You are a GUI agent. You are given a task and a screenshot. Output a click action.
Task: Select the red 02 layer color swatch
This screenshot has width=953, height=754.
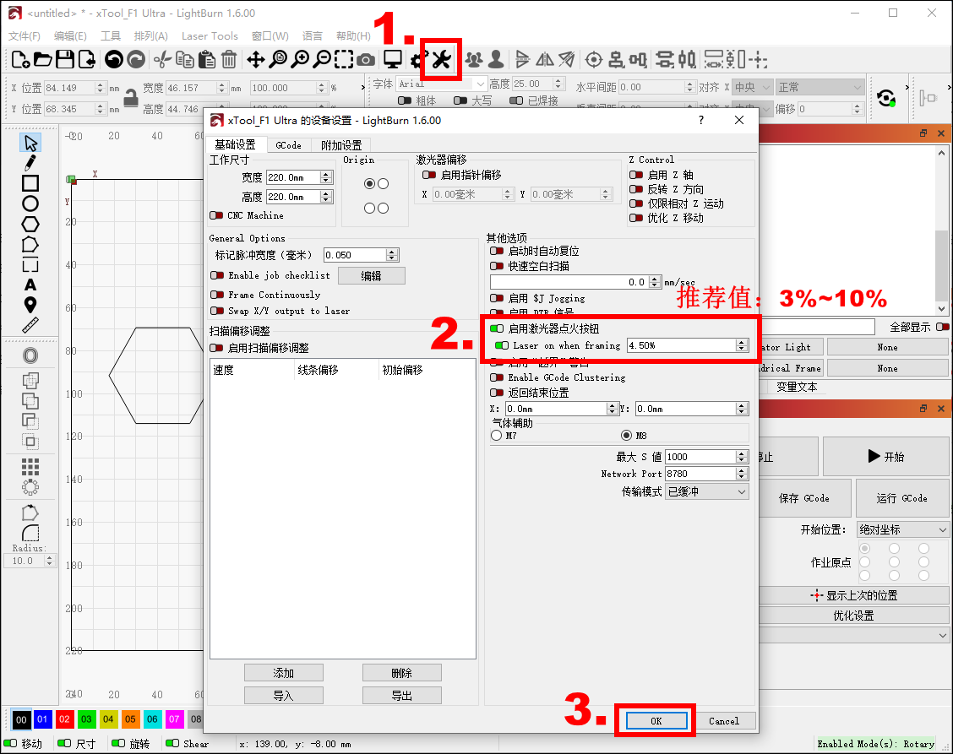click(64, 719)
